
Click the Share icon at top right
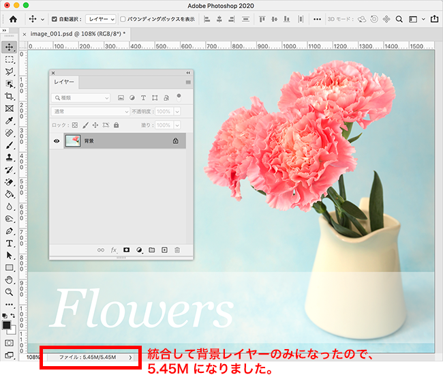[x=434, y=19]
